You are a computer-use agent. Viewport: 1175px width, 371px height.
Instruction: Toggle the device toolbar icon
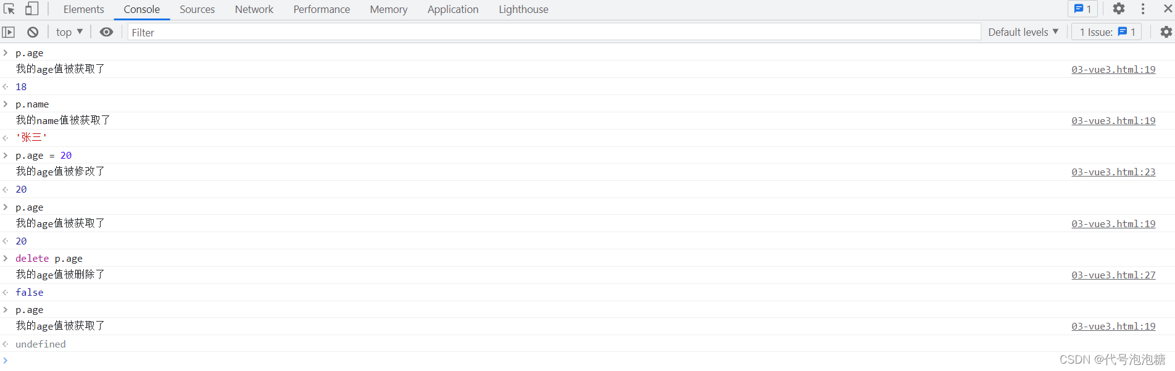click(x=31, y=9)
